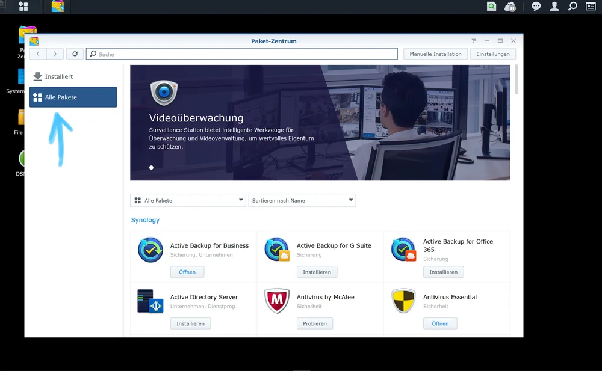Click the Synology section heading
Viewport: 602px width, 371px height.
(x=145, y=220)
